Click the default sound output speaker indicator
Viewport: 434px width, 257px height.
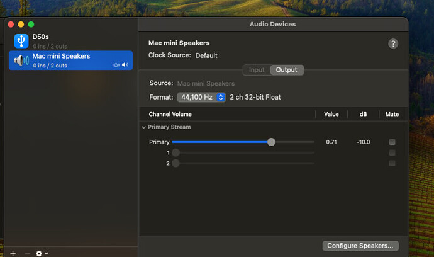coord(125,65)
